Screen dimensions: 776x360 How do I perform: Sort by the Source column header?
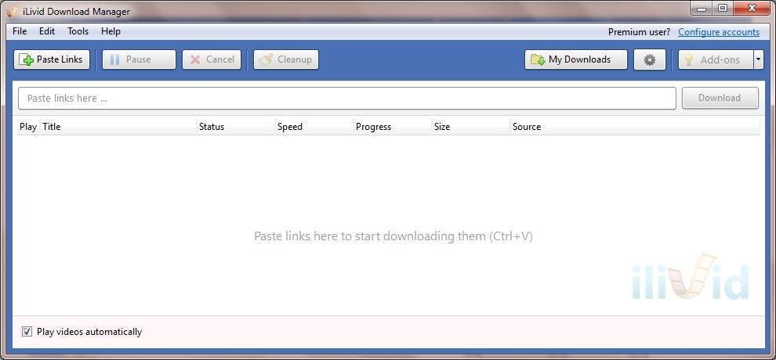(634, 127)
